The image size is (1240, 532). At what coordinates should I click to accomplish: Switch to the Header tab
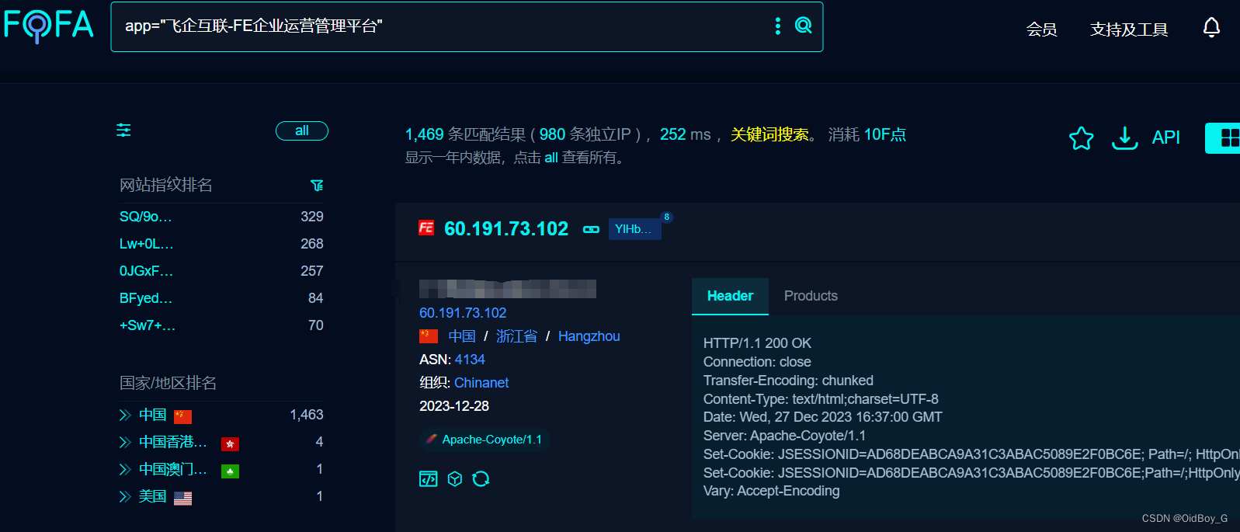[x=730, y=296]
